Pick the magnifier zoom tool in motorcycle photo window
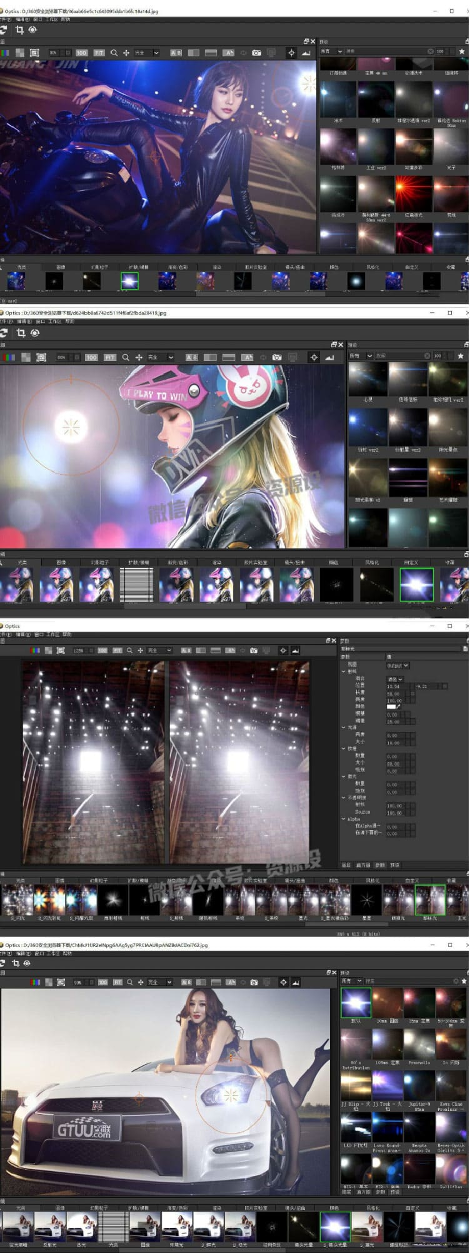 pyautogui.click(x=114, y=53)
